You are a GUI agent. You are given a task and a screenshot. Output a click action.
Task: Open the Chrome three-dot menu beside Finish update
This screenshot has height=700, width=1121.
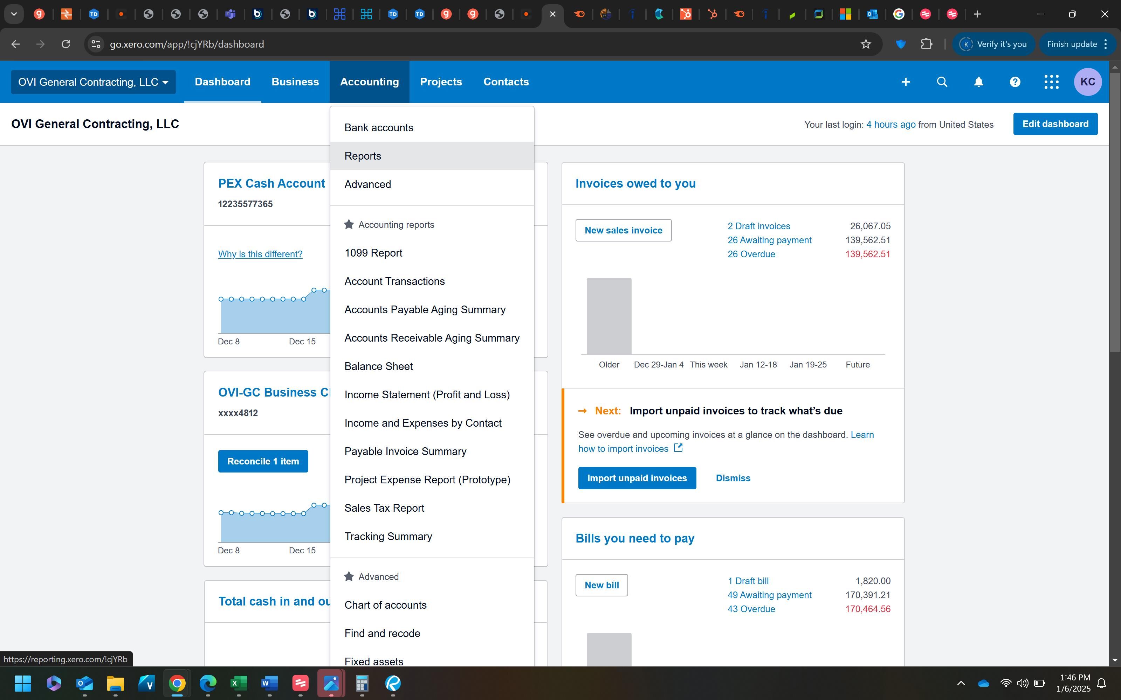pos(1106,44)
